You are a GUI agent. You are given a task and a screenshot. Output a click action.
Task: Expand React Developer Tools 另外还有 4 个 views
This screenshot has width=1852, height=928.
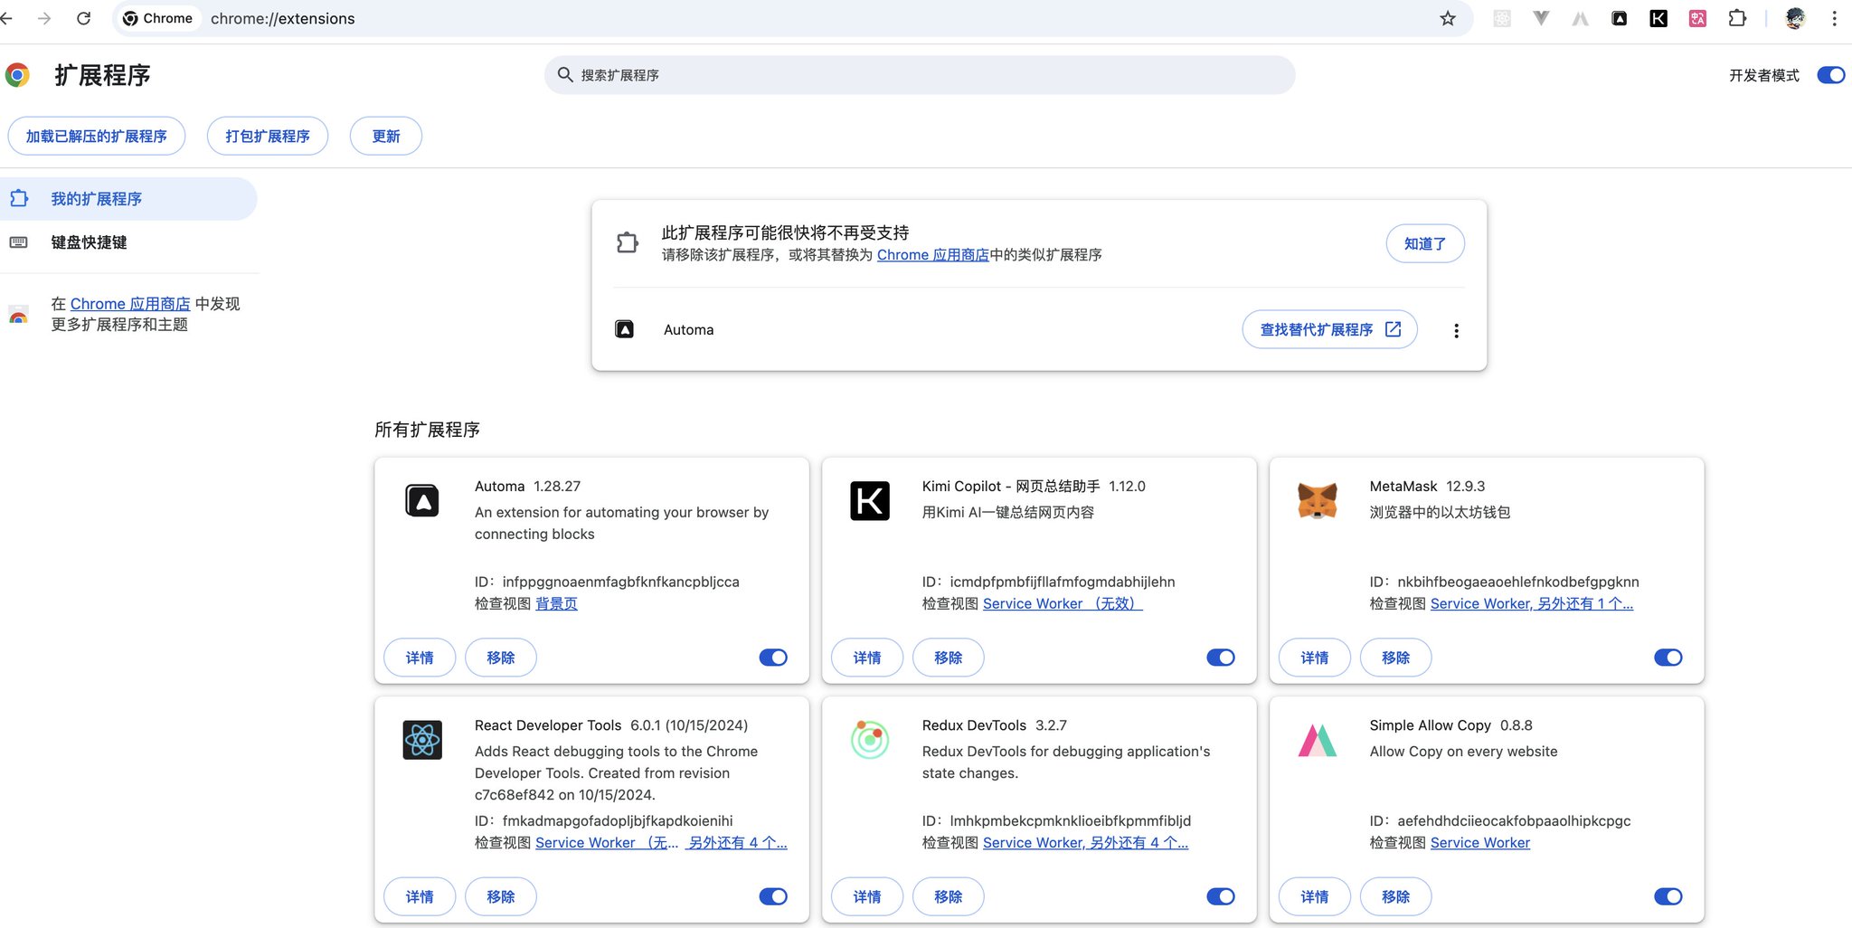pyautogui.click(x=736, y=842)
